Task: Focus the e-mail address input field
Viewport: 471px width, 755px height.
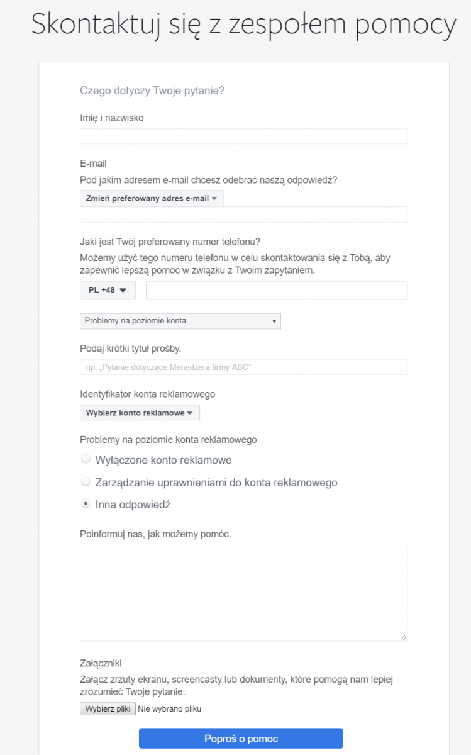Action: (x=243, y=215)
